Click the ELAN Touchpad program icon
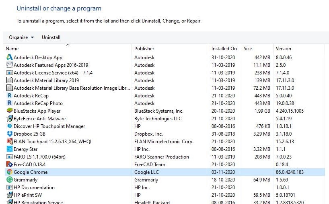This screenshot has width=329, height=204. [x=9, y=141]
